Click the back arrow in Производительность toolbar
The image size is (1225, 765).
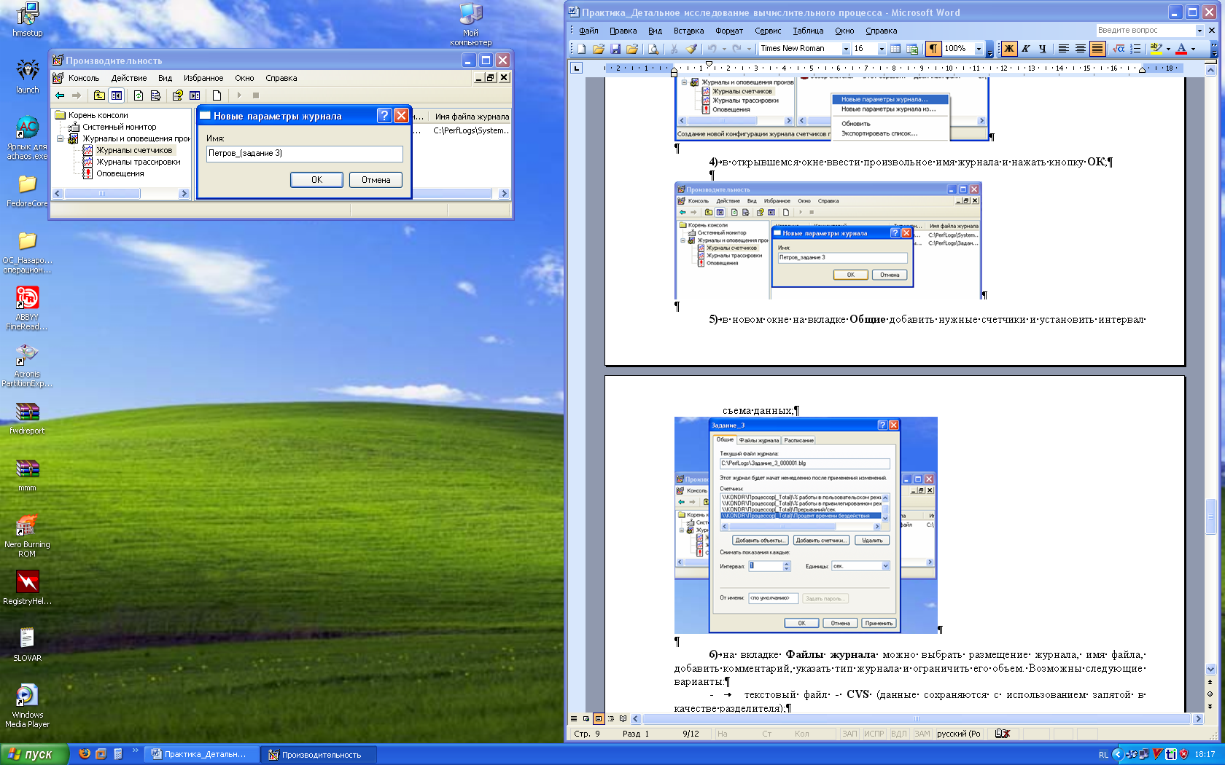point(60,95)
